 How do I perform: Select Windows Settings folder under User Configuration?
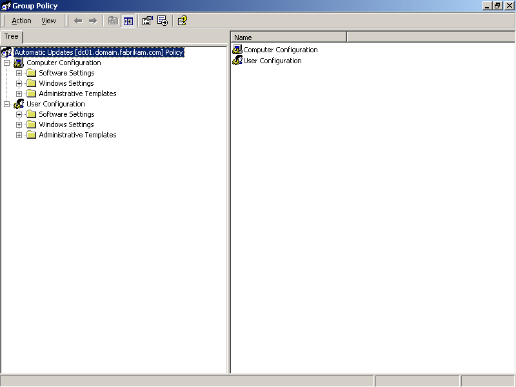(x=66, y=124)
